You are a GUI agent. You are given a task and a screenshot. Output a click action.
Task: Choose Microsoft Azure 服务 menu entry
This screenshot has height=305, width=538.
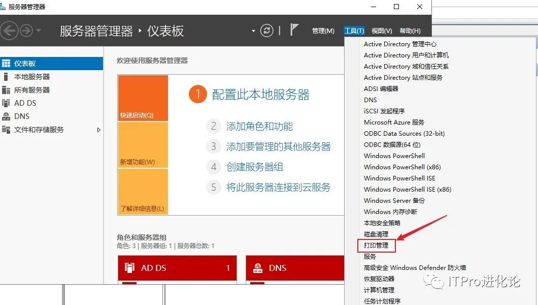coord(394,123)
